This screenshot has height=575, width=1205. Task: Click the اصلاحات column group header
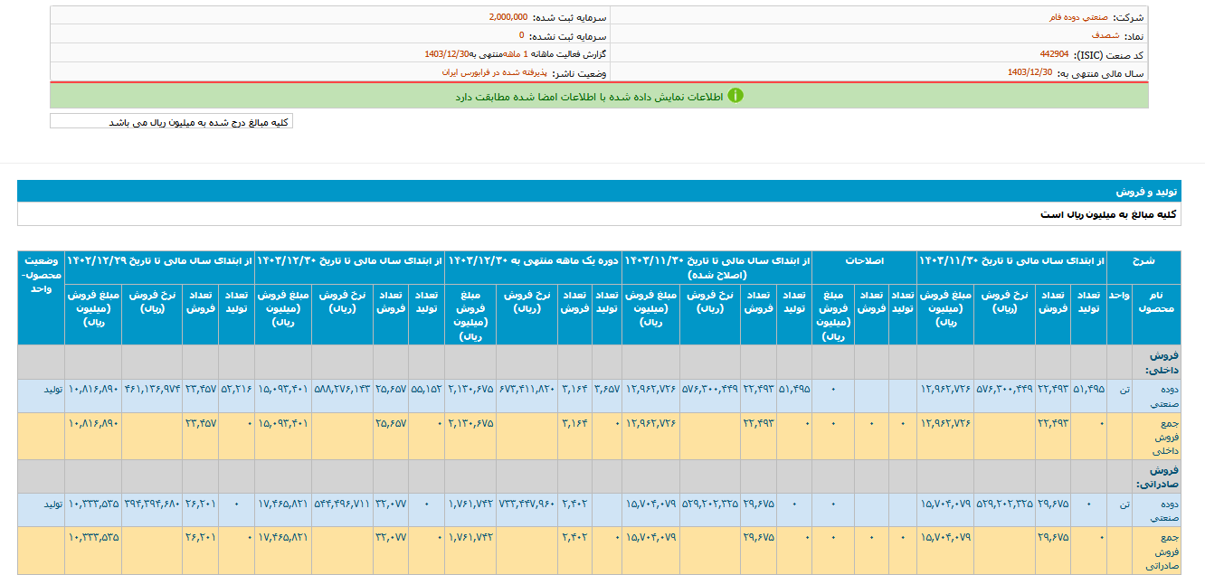(x=864, y=260)
